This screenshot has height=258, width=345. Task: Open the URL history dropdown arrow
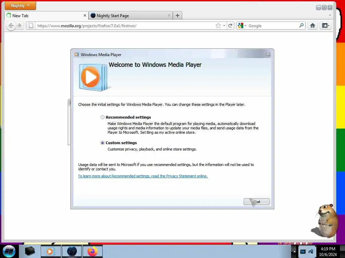[224, 26]
